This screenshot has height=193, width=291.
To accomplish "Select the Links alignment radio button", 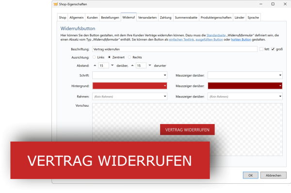I will 94,57.
